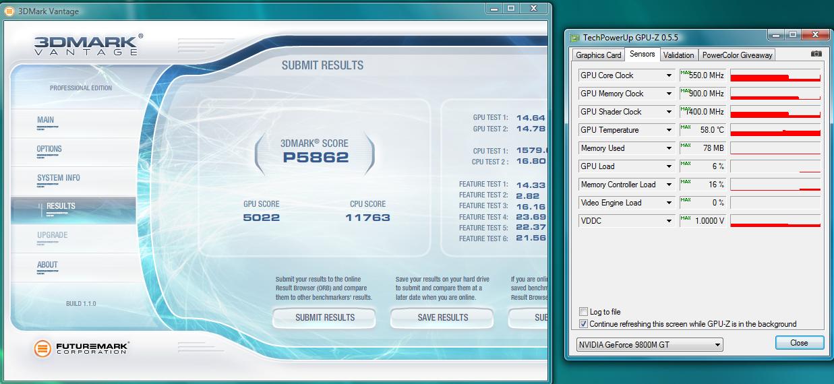Screen dimensions: 834x384
Task: Go to Main in 3DMark sidebar
Action: [x=73, y=121]
